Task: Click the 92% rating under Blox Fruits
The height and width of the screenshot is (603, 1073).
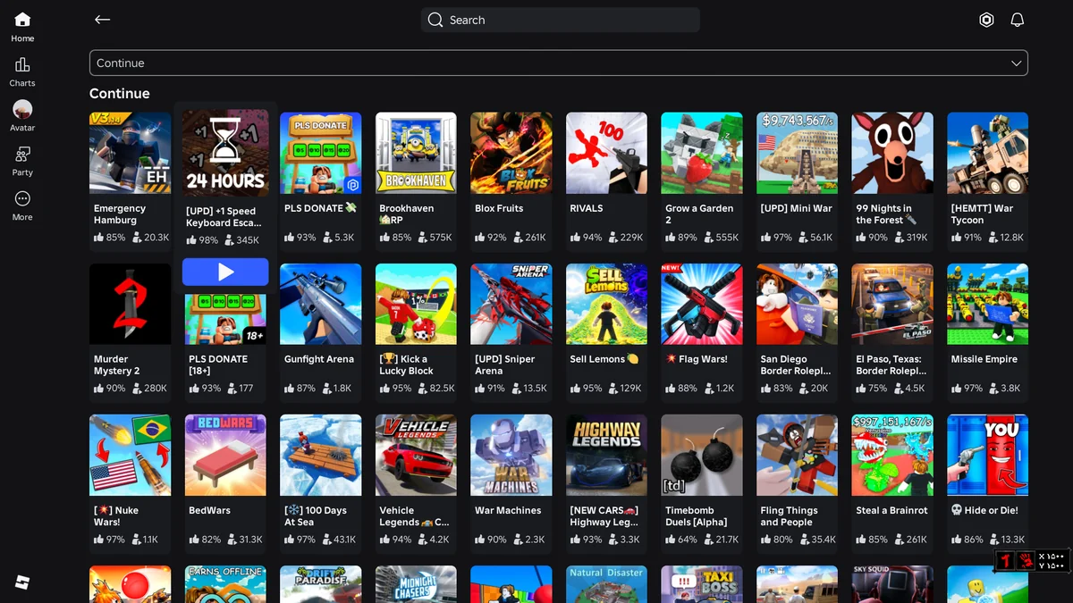Action: pos(491,238)
